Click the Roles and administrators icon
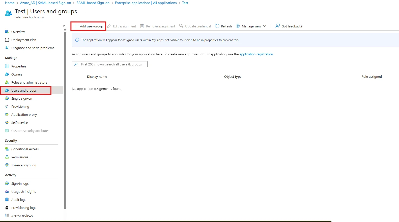 coord(7,82)
